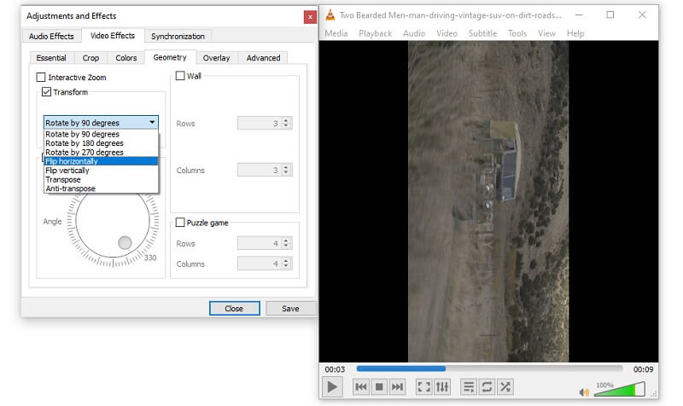Image resolution: width=683 pixels, height=406 pixels.
Task: Toggle loop playback mode
Action: pyautogui.click(x=487, y=387)
